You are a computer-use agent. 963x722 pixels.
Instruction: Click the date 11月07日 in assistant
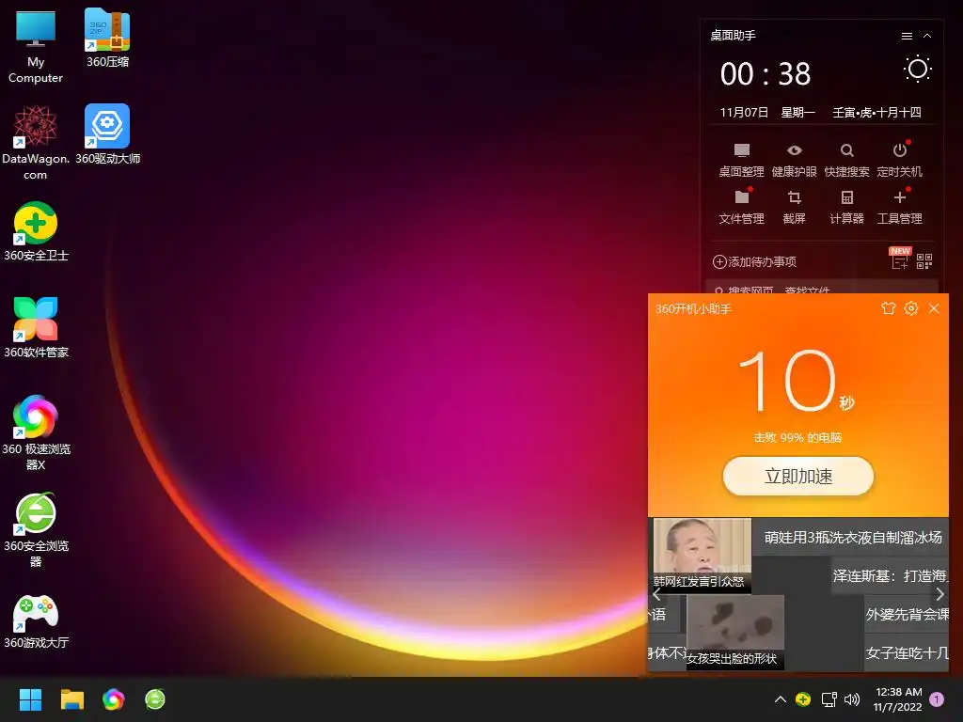click(x=744, y=113)
